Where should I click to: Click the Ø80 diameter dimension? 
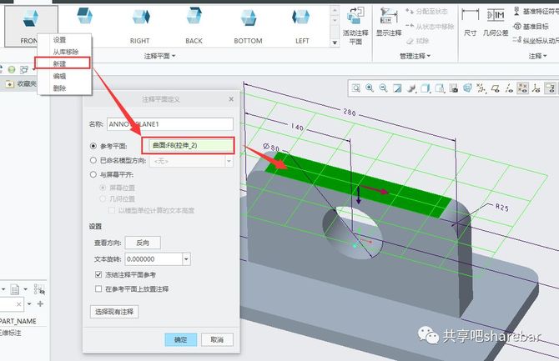(x=271, y=147)
